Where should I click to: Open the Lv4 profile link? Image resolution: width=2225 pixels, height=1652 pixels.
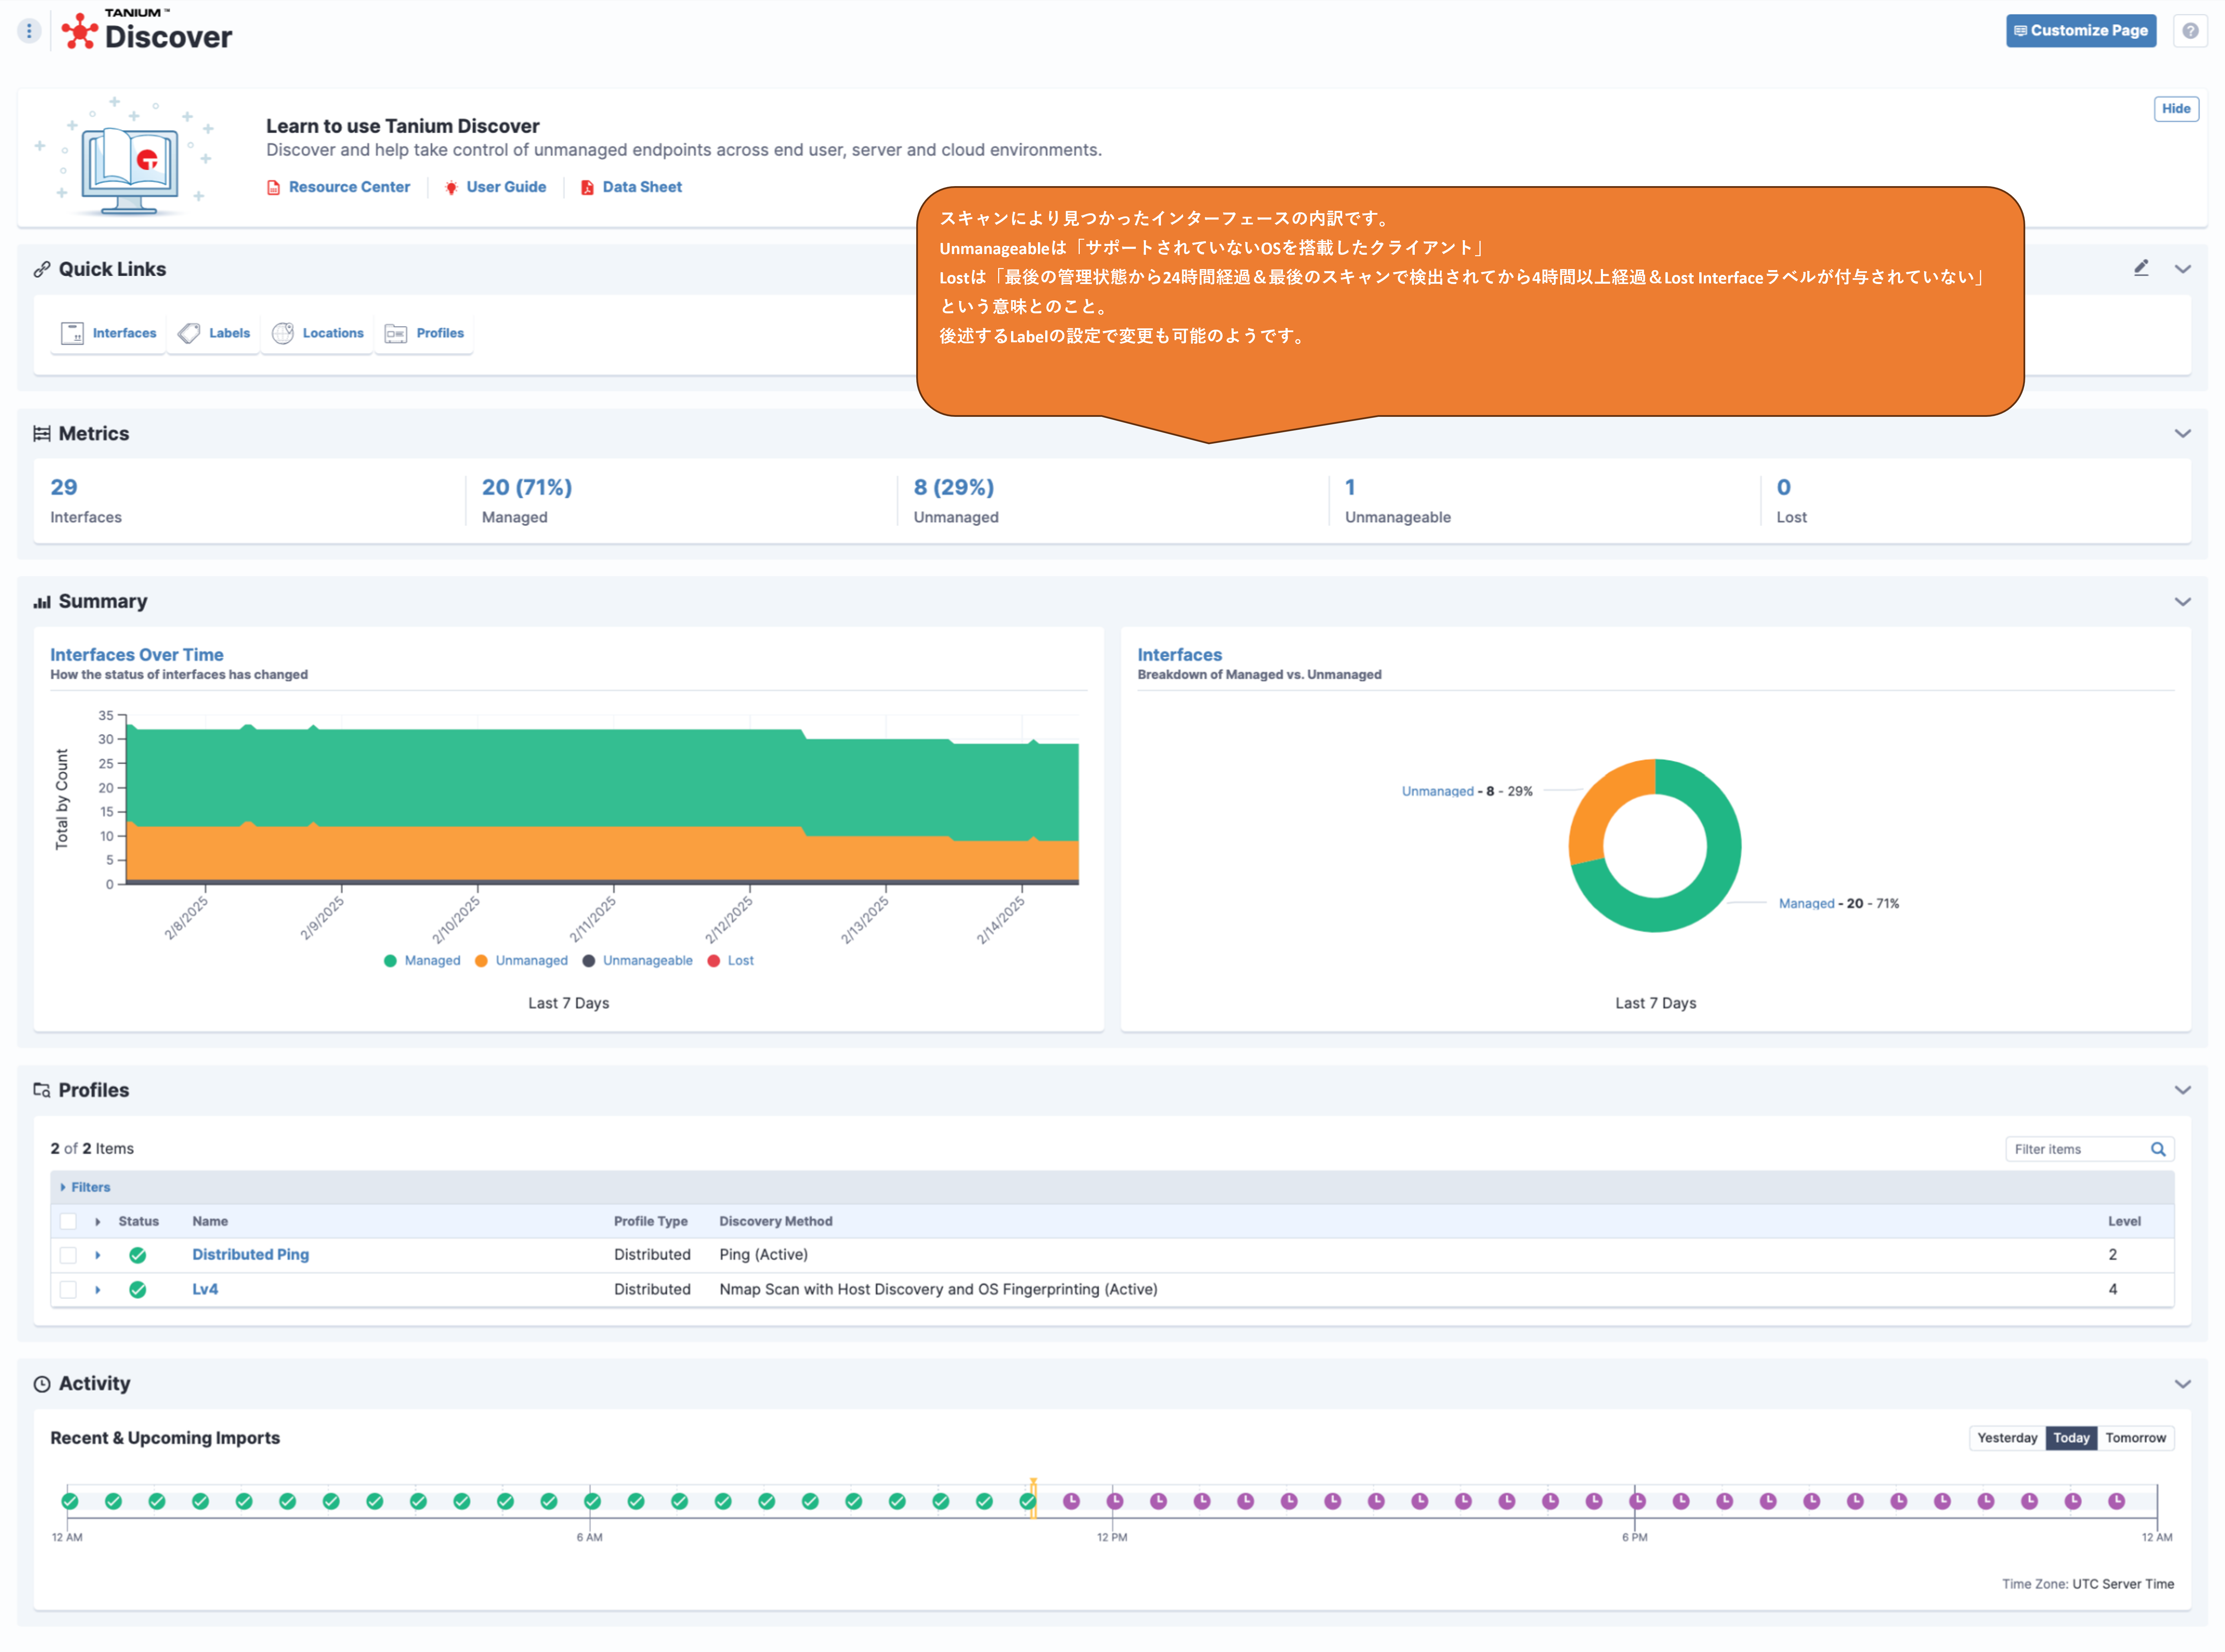(x=205, y=1290)
